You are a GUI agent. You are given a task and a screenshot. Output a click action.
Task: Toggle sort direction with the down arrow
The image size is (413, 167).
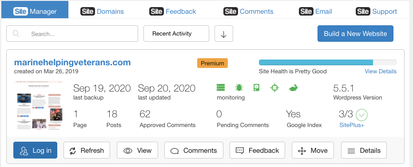[x=224, y=33]
